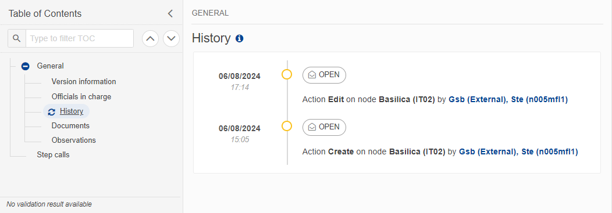Click the refresh icon beside History
Viewport: 612px width, 213px height.
coord(52,112)
